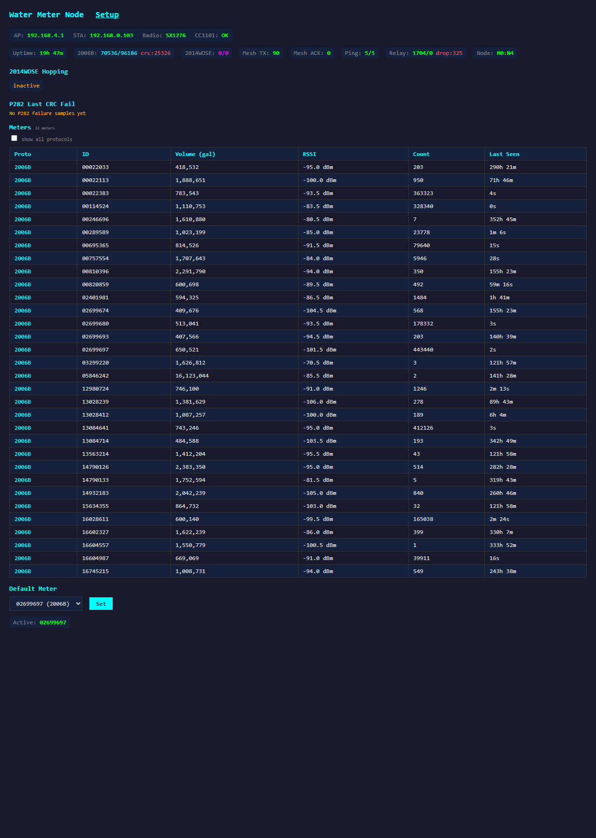Click the 2006B 70536/96186 stats badge

pos(124,53)
